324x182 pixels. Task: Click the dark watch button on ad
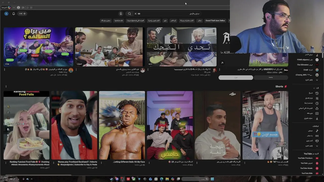pyautogui.click(x=271, y=77)
